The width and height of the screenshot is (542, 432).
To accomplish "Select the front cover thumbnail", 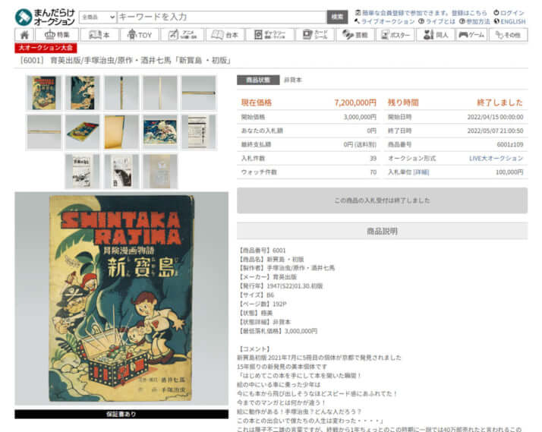I will [44, 93].
